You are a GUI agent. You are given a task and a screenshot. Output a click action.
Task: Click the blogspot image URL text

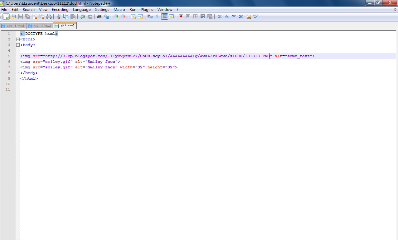pos(158,56)
